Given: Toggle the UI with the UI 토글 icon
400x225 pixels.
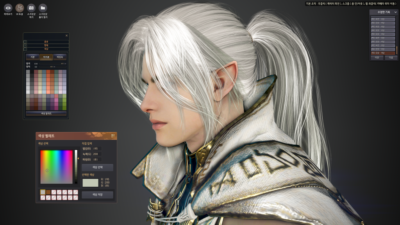Looking at the screenshot, I should [x=20, y=8].
